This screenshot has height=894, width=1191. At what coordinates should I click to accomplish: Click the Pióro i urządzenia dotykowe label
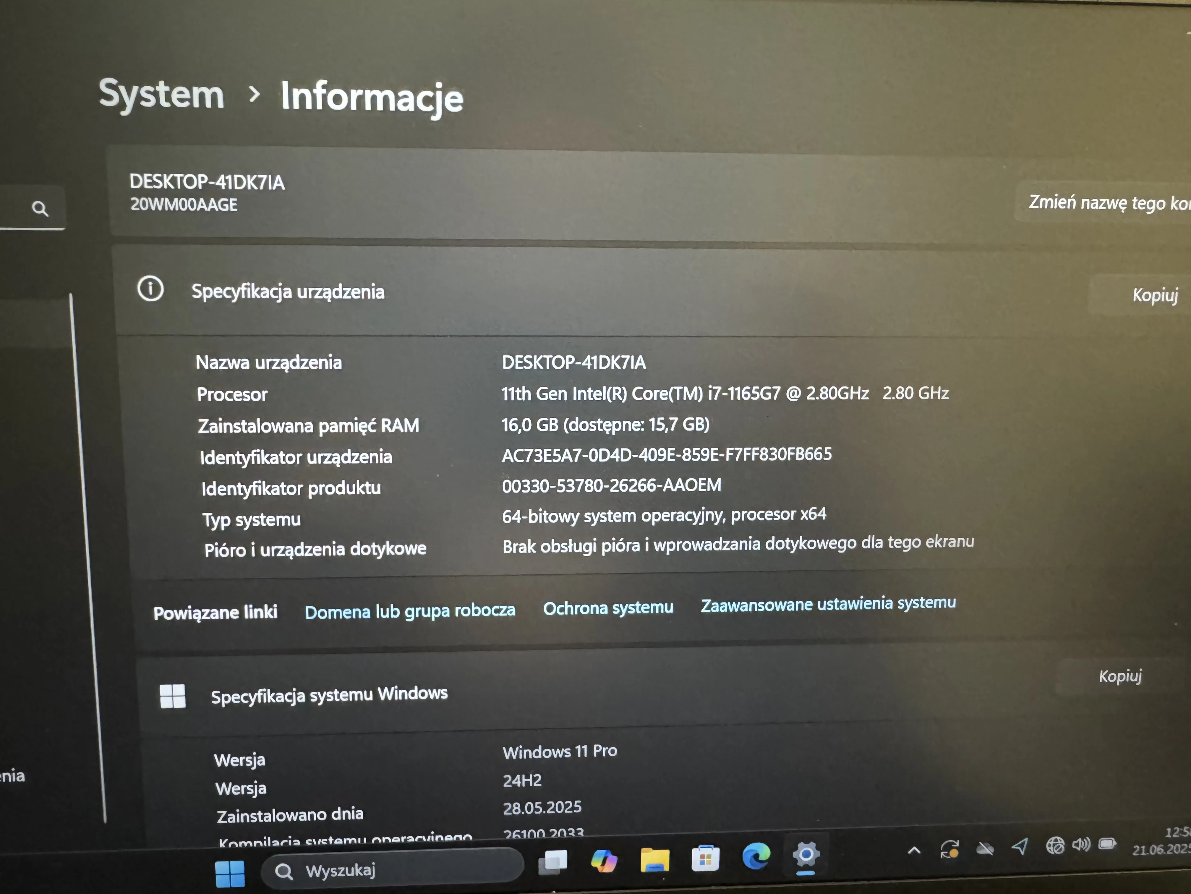pyautogui.click(x=315, y=549)
